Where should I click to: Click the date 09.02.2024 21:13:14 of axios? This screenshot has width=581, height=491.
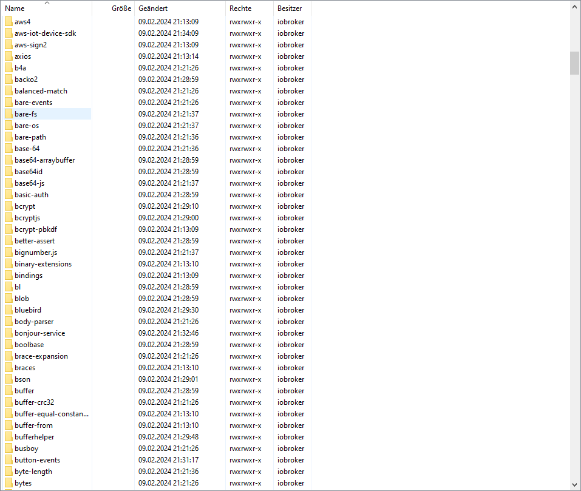point(169,56)
